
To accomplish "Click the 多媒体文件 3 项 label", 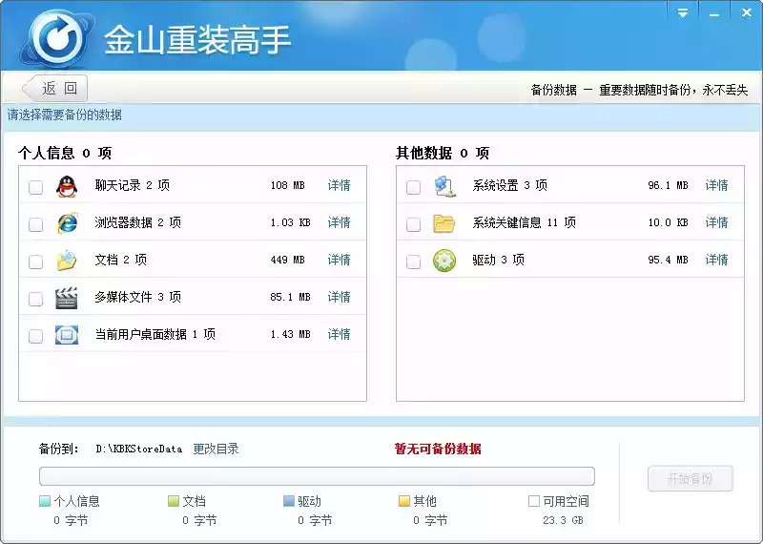I will tap(137, 297).
